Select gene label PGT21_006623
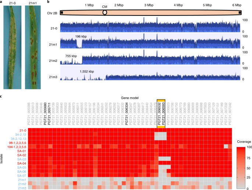Viewport: 252px width, 190px height. coord(168,114)
